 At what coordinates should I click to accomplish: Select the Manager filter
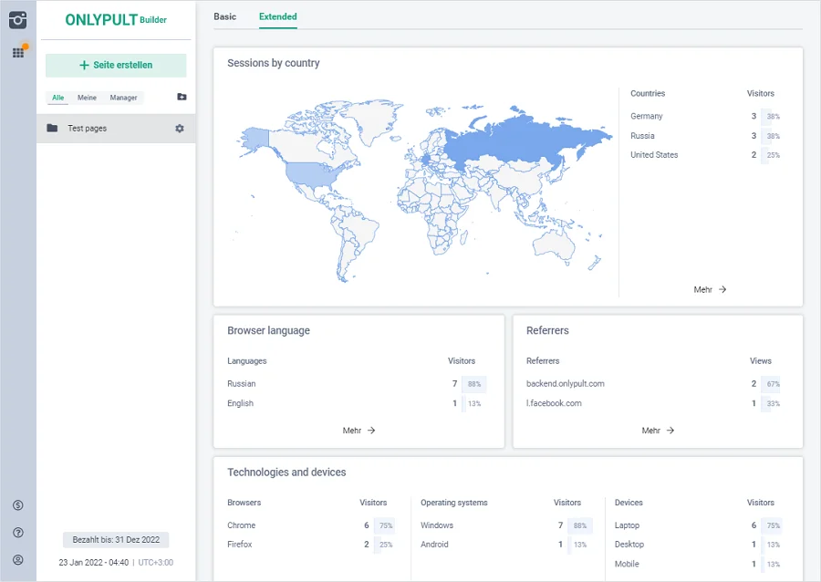click(123, 98)
